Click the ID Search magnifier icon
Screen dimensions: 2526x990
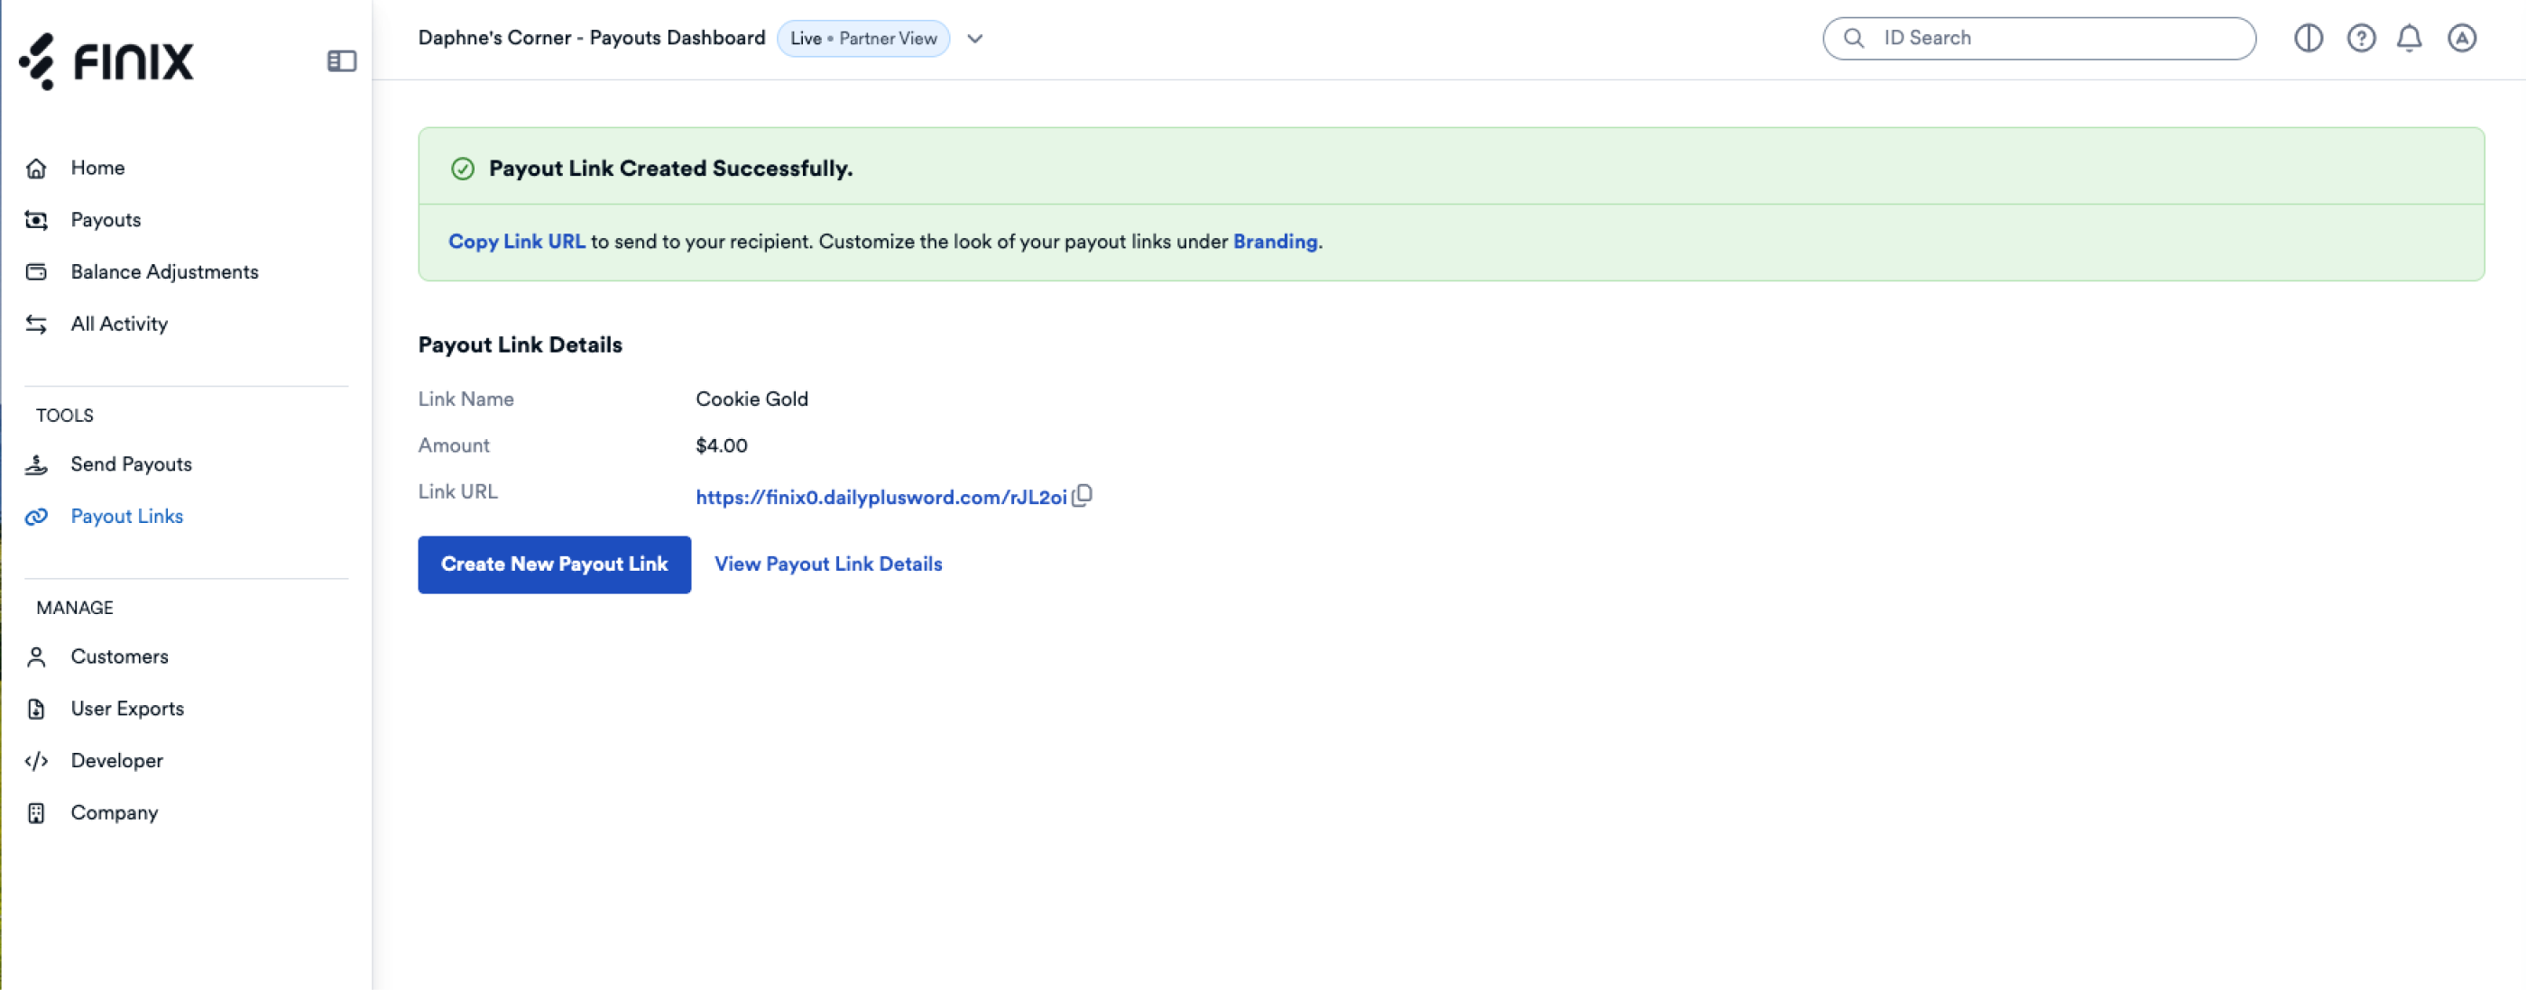click(x=1853, y=38)
